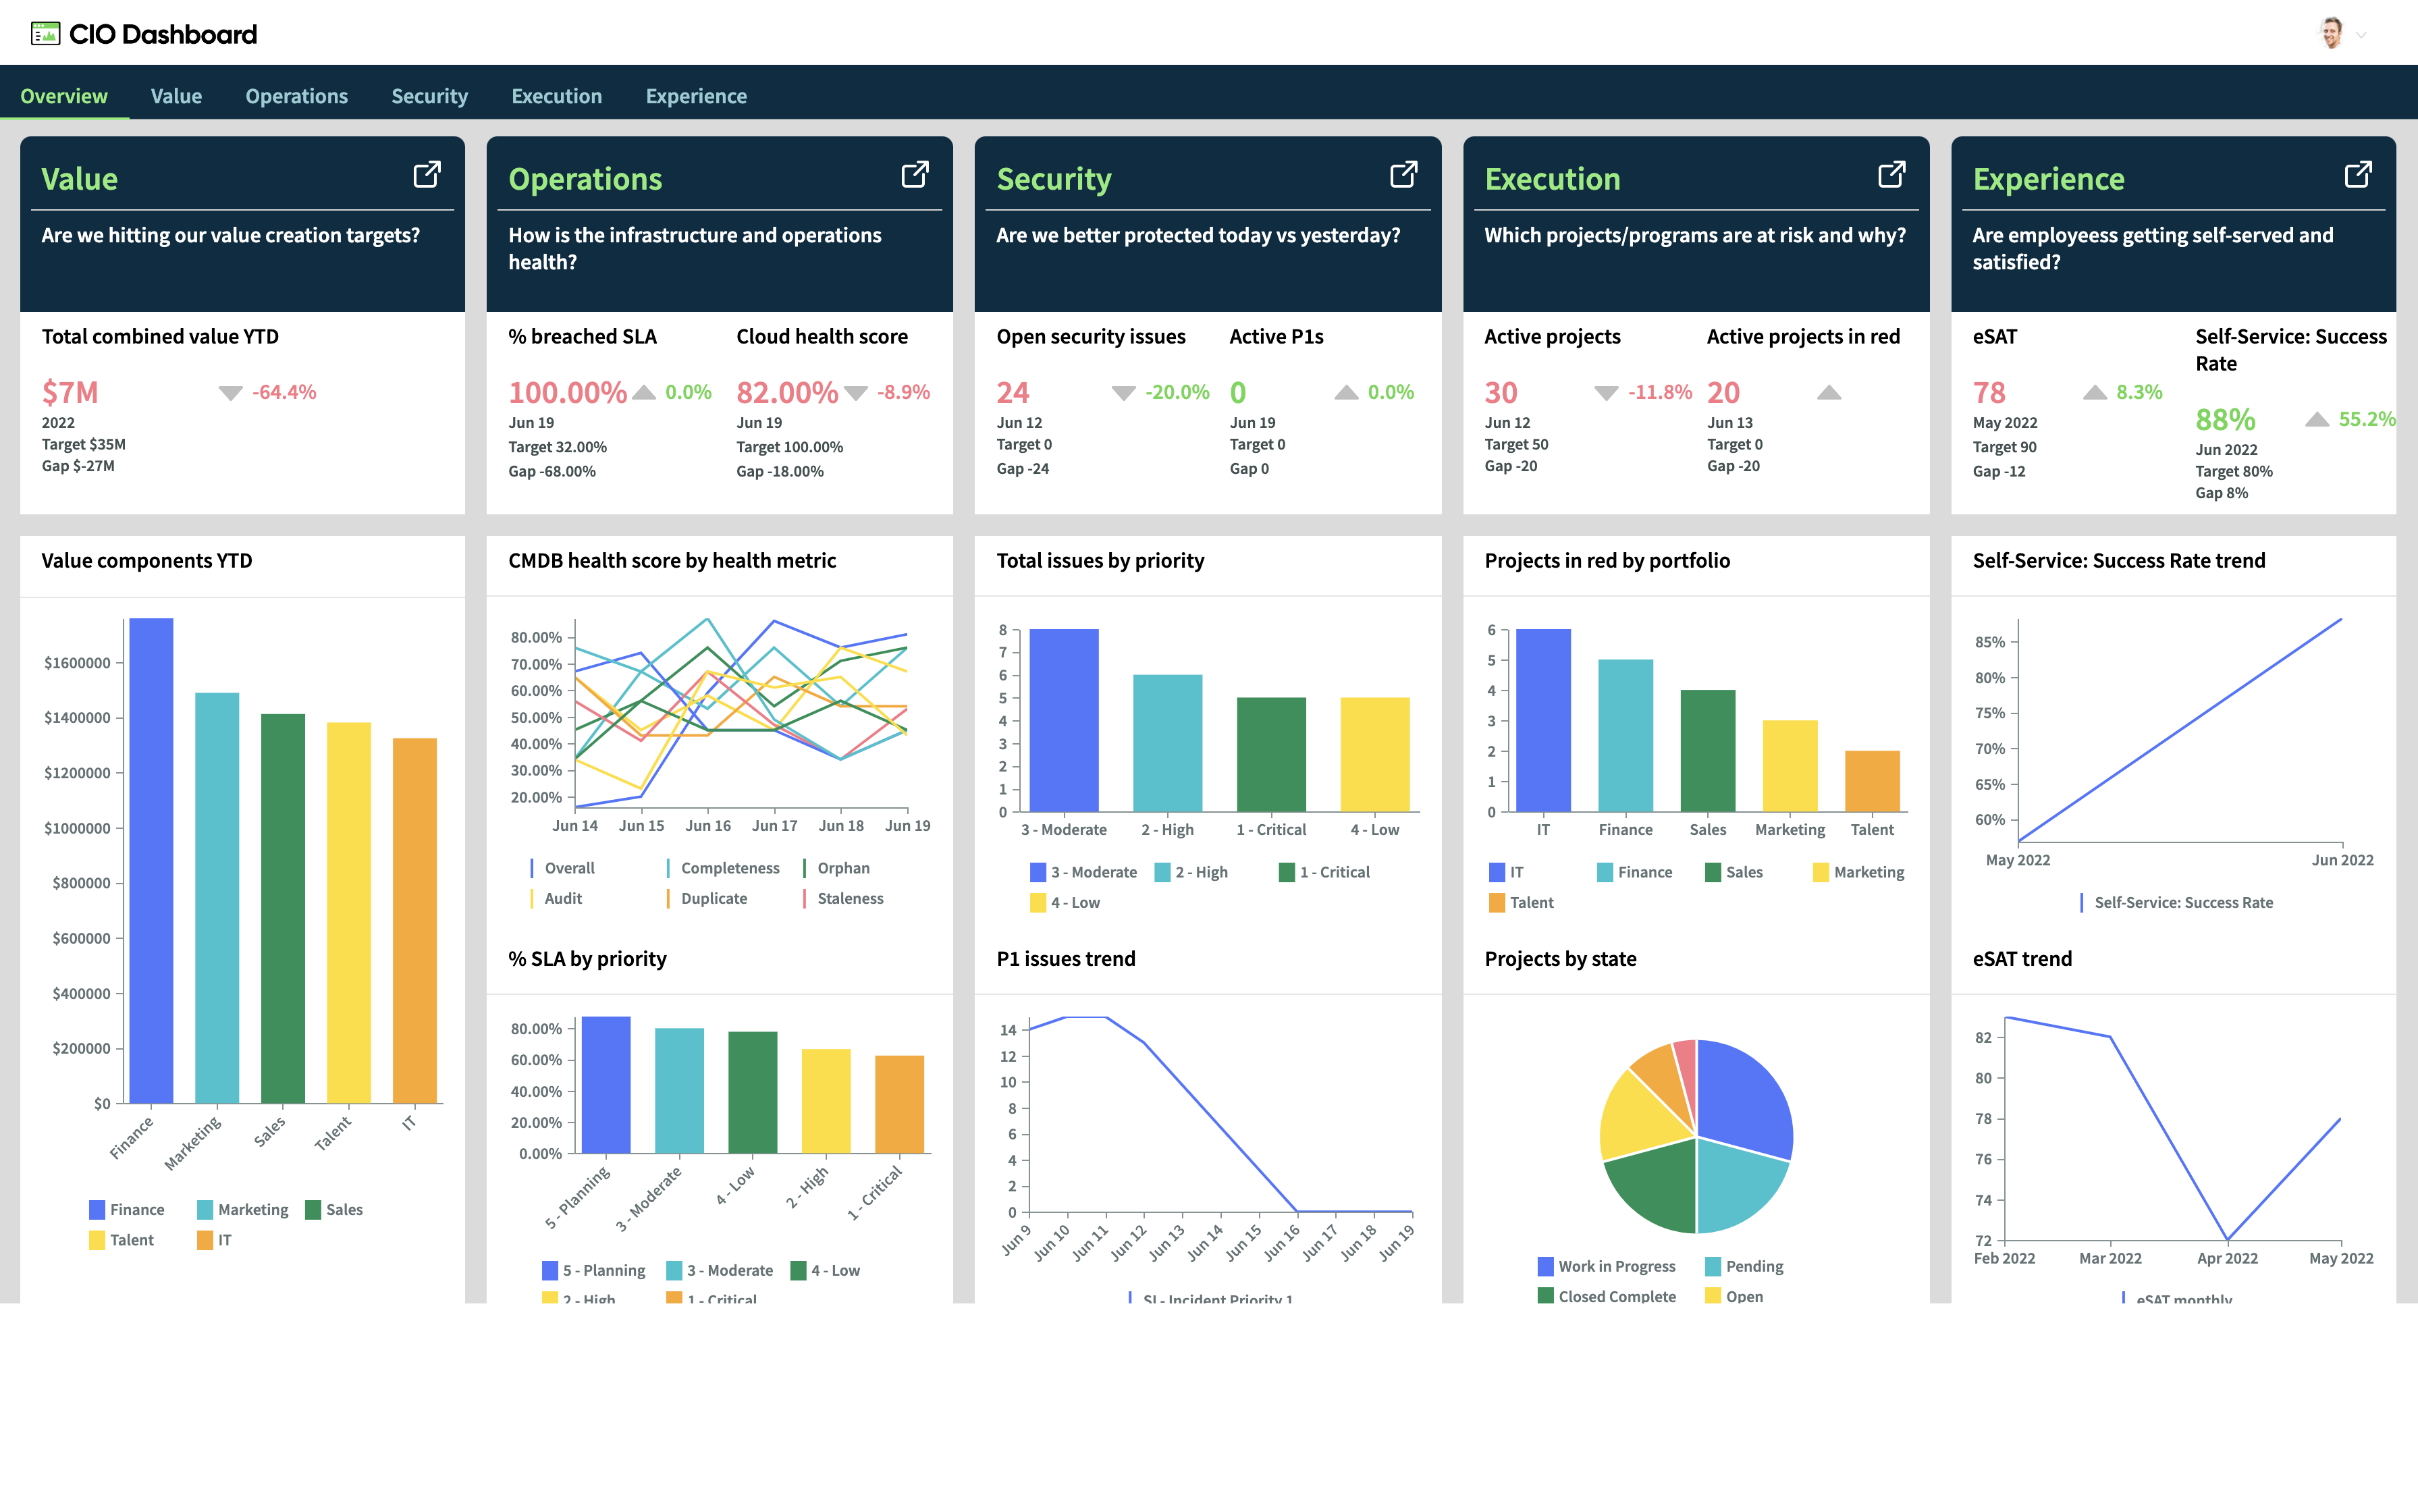
Task: Click the up arrow next to 55.2%
Action: point(2317,419)
